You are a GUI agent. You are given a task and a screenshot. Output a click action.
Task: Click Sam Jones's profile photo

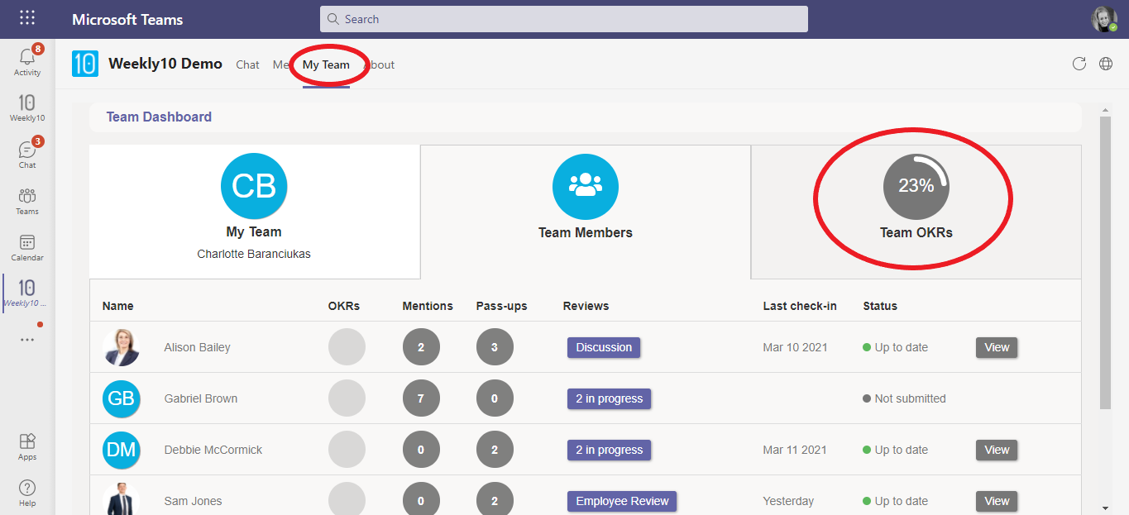pos(122,498)
